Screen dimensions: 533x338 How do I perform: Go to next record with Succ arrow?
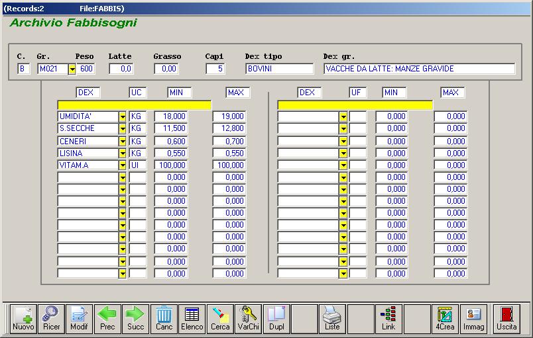point(135,319)
